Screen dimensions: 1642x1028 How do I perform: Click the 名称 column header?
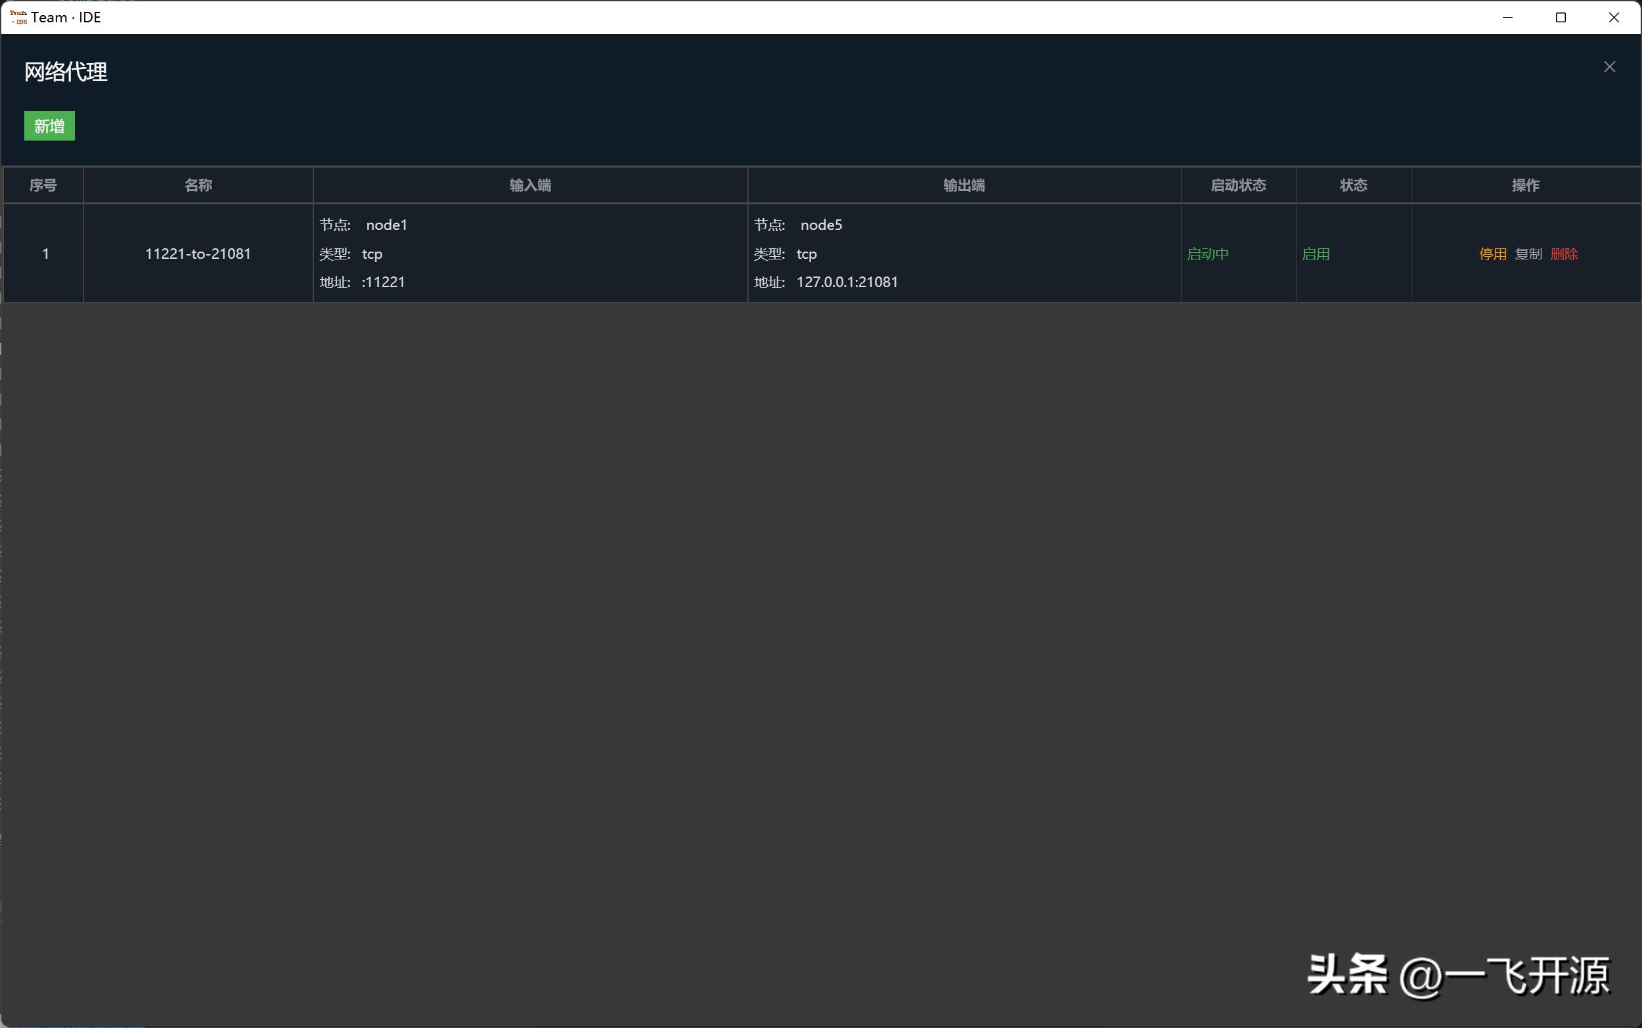198,185
